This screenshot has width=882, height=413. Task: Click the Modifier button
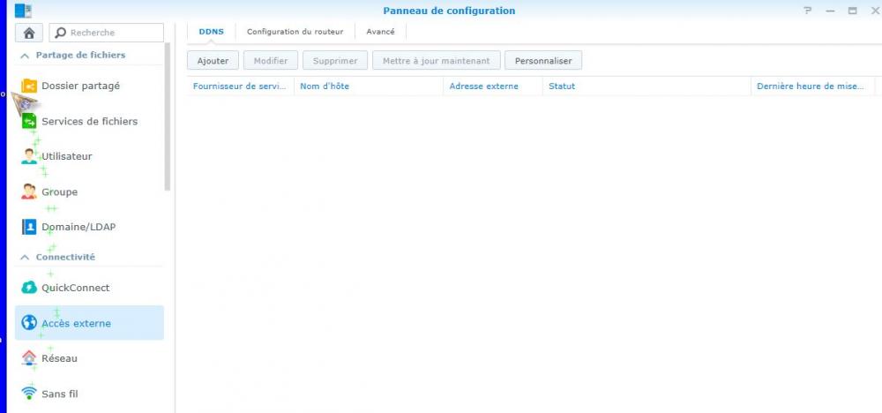coord(271,61)
